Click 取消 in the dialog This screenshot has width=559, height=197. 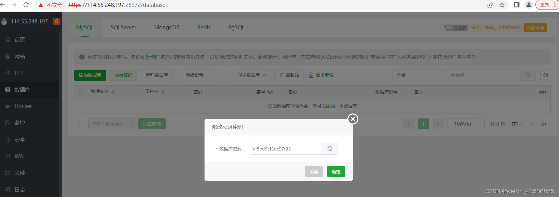[314, 172]
